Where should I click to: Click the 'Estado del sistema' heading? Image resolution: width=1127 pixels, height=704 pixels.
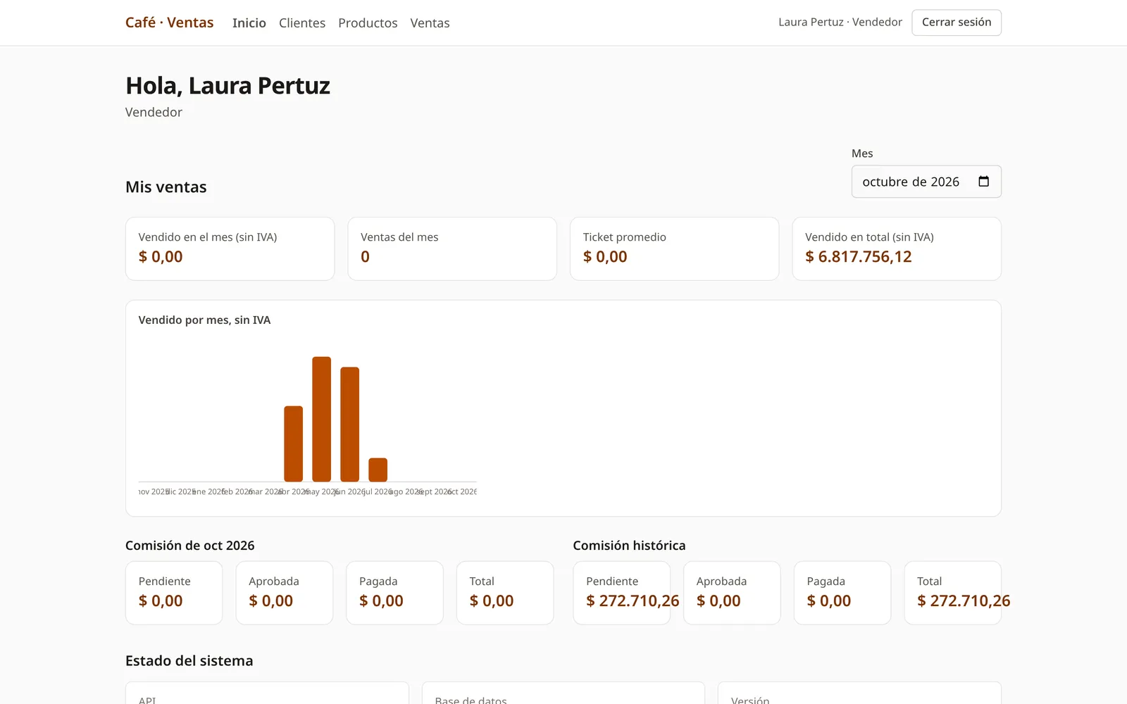[x=189, y=661]
